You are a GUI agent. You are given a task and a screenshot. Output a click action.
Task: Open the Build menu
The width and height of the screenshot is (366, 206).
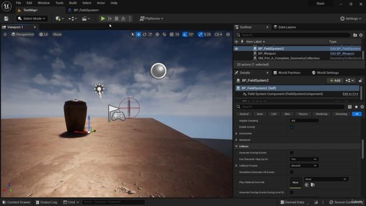coord(73,3)
